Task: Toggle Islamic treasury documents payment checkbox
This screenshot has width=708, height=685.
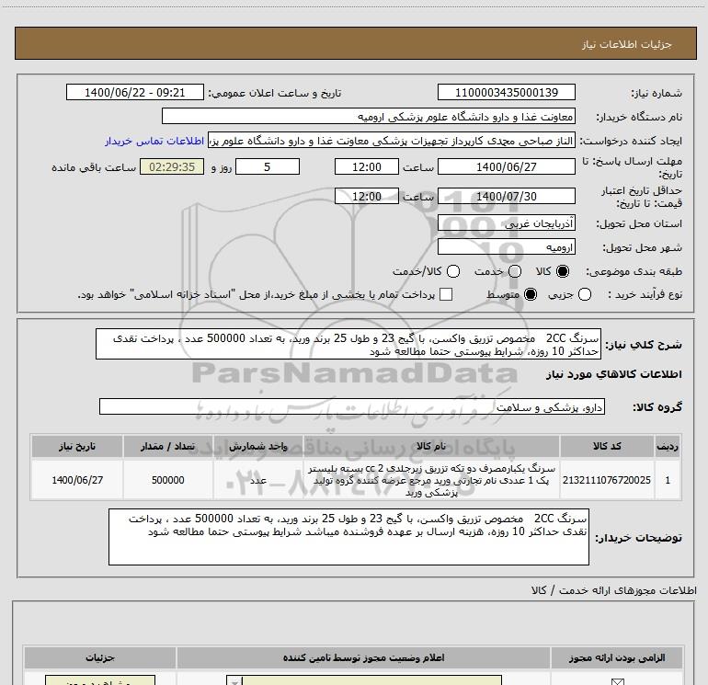Action: [x=446, y=294]
